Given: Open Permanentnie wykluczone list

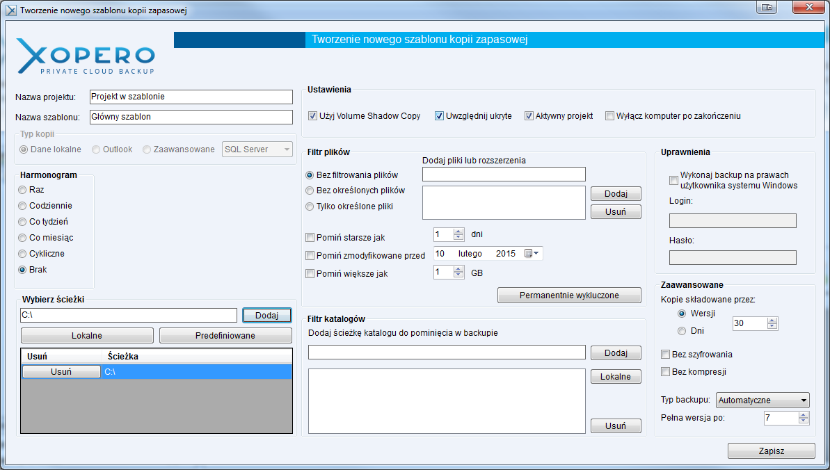Looking at the screenshot, I should 569,295.
